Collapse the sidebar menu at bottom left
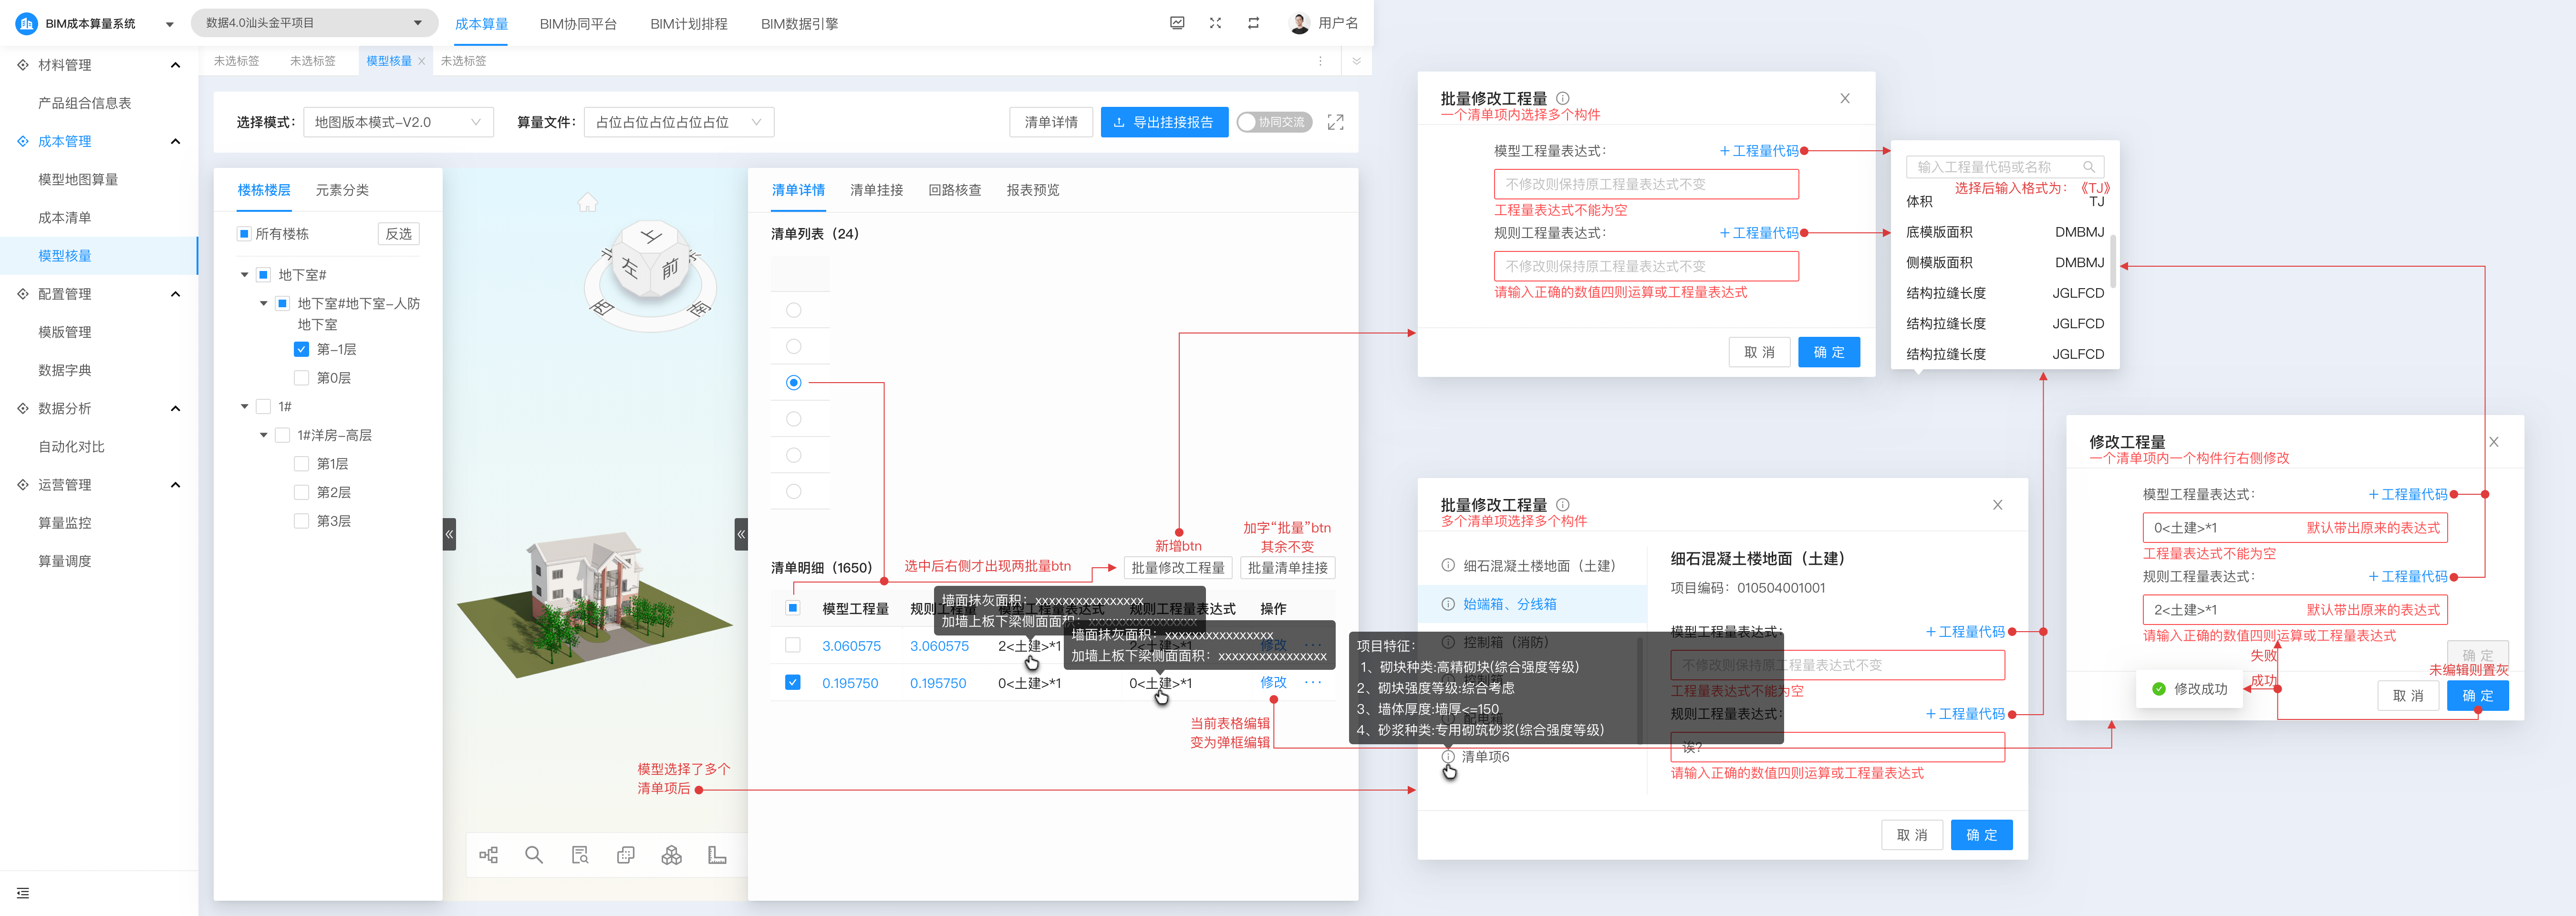This screenshot has width=2576, height=916. click(x=23, y=893)
